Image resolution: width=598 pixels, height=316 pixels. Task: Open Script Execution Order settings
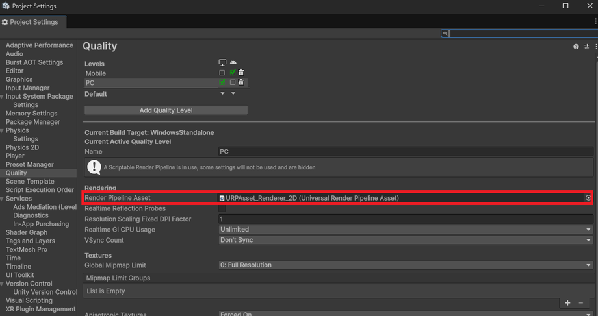pyautogui.click(x=40, y=190)
